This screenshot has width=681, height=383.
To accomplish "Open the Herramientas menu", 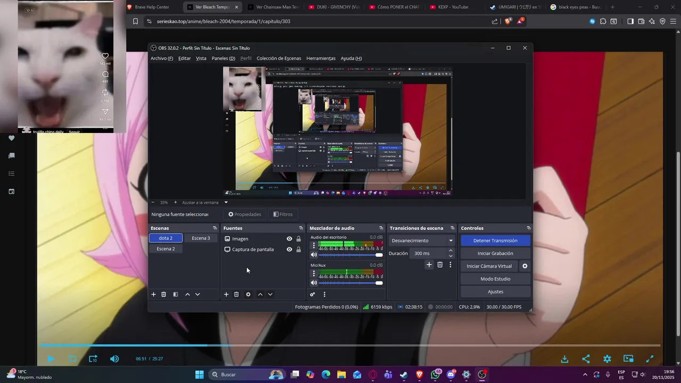I will click(x=321, y=59).
